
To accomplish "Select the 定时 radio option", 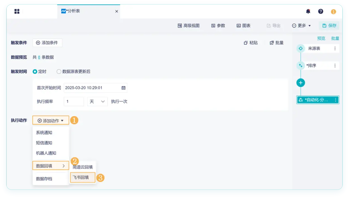I will coord(35,71).
